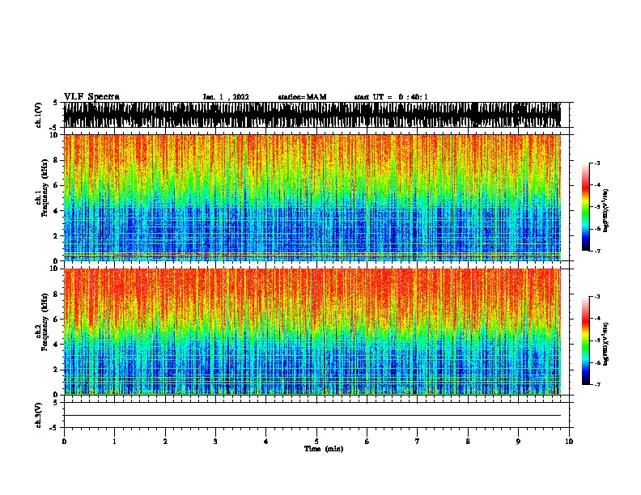Image resolution: width=641 pixels, height=495 pixels.
Task: Click time axis tick label "4"
Action: 266,442
